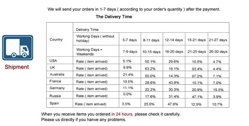The height and width of the screenshot is (126, 249).
Task: Click the France row label
Action: pos(55,81)
